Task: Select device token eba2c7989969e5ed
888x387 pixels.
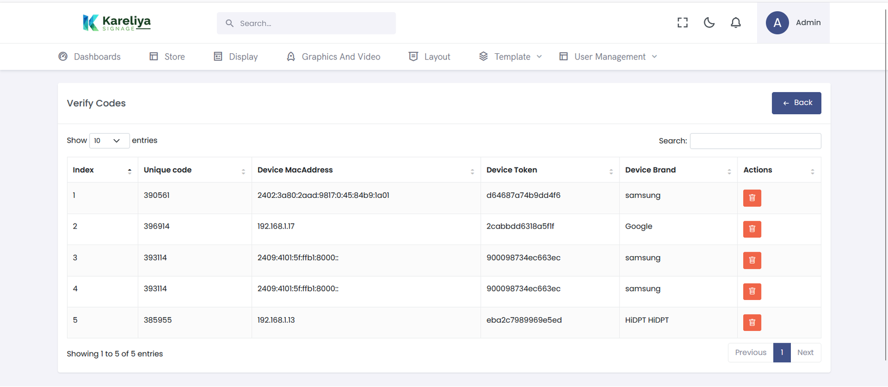Action: coord(524,320)
